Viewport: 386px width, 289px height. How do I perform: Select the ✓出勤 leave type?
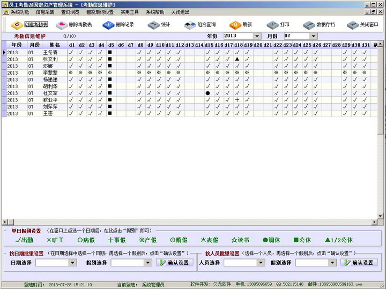(24, 240)
